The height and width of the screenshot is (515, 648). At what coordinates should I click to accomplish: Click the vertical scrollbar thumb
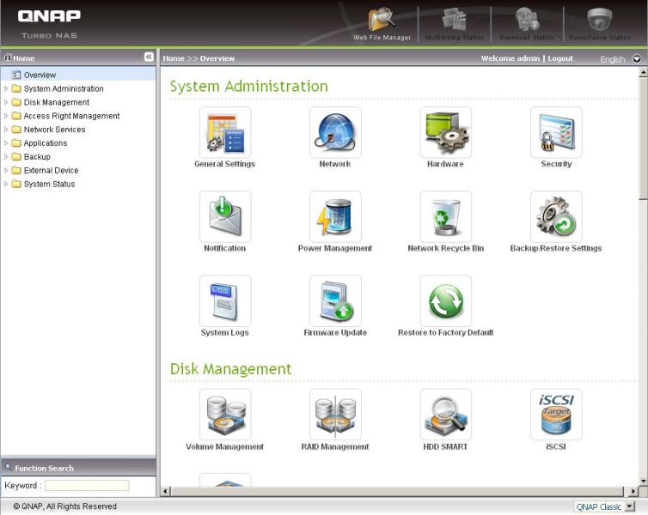tap(643, 138)
